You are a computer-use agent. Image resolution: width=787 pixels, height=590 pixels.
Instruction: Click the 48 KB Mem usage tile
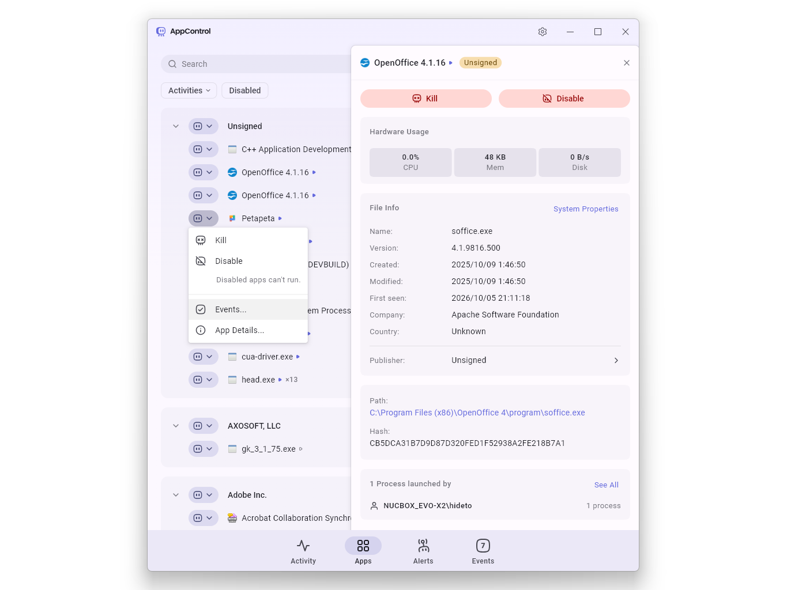click(495, 162)
